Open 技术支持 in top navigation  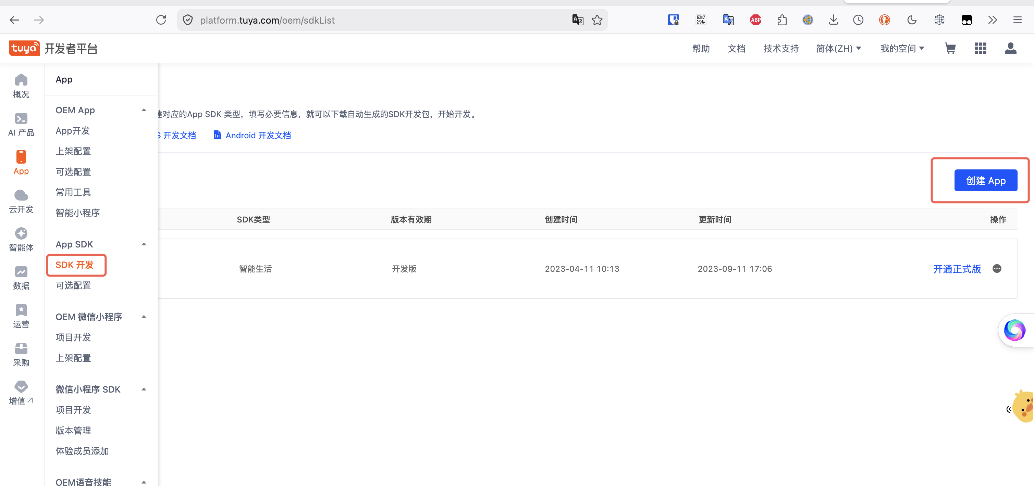[781, 49]
